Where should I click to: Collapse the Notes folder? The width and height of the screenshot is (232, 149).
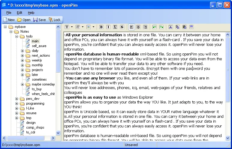pyautogui.click(x=11, y=32)
